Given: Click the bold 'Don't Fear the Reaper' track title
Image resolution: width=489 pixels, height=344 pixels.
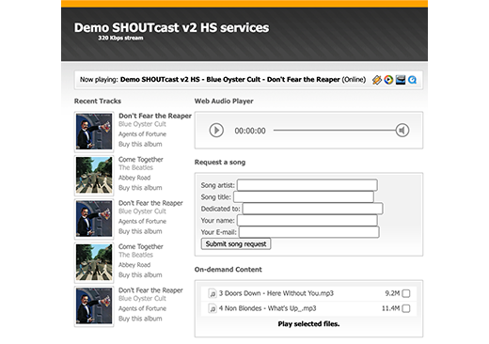Looking at the screenshot, I should click(x=155, y=116).
